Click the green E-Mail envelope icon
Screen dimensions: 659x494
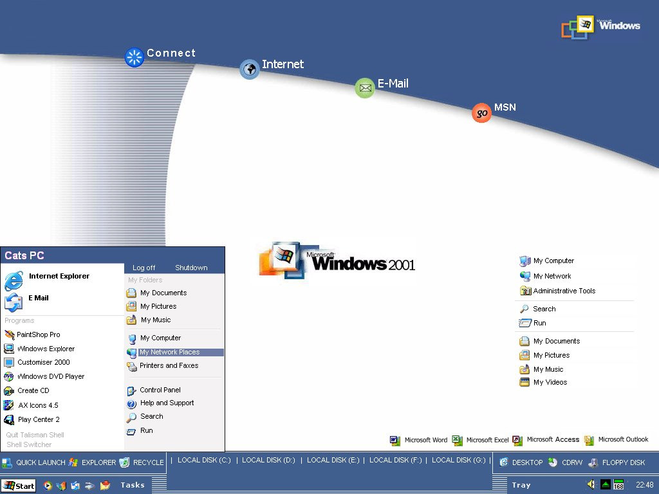point(365,88)
